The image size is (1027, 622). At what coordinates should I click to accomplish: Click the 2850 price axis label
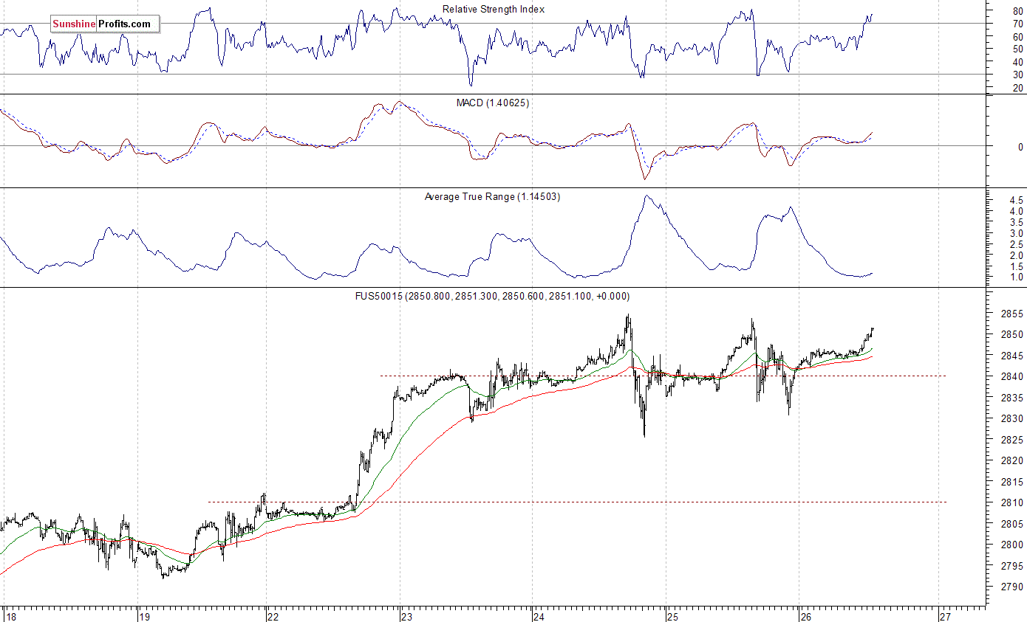[x=1011, y=335]
